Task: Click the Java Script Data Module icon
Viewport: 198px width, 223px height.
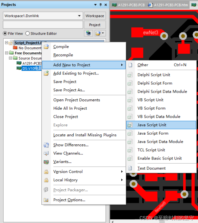Action: (130, 142)
